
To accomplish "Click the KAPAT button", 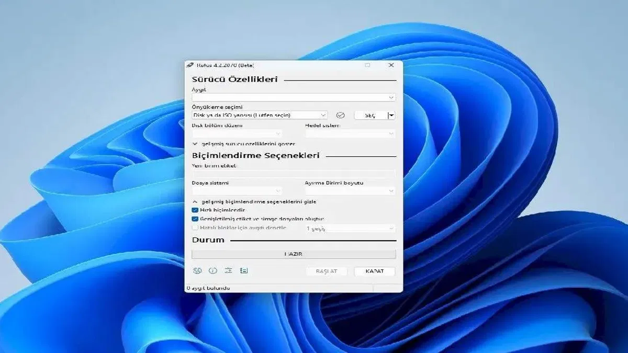I will tap(375, 271).
